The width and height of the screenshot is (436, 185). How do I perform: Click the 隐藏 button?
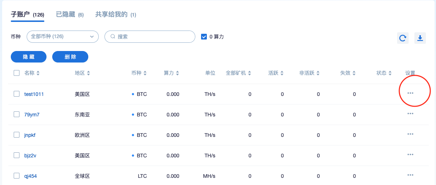point(29,57)
